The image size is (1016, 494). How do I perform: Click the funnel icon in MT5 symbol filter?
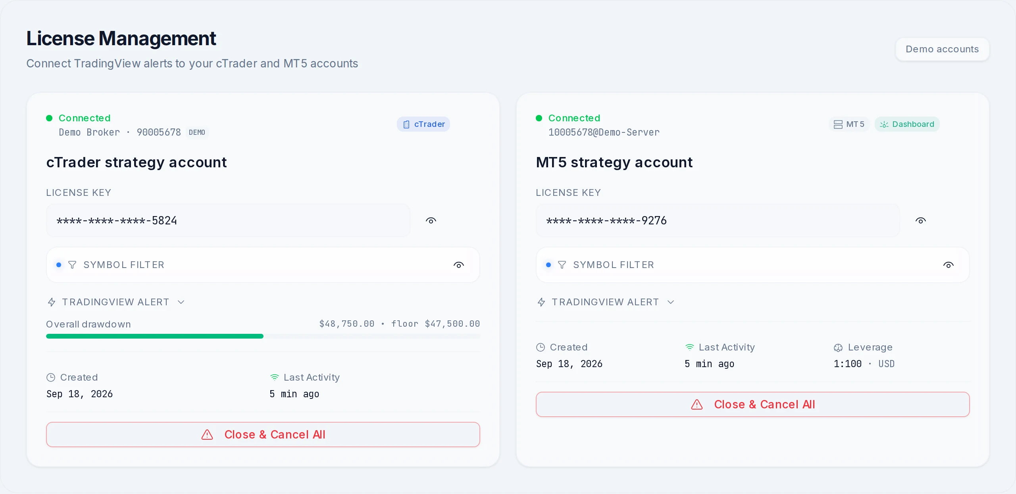pyautogui.click(x=562, y=265)
